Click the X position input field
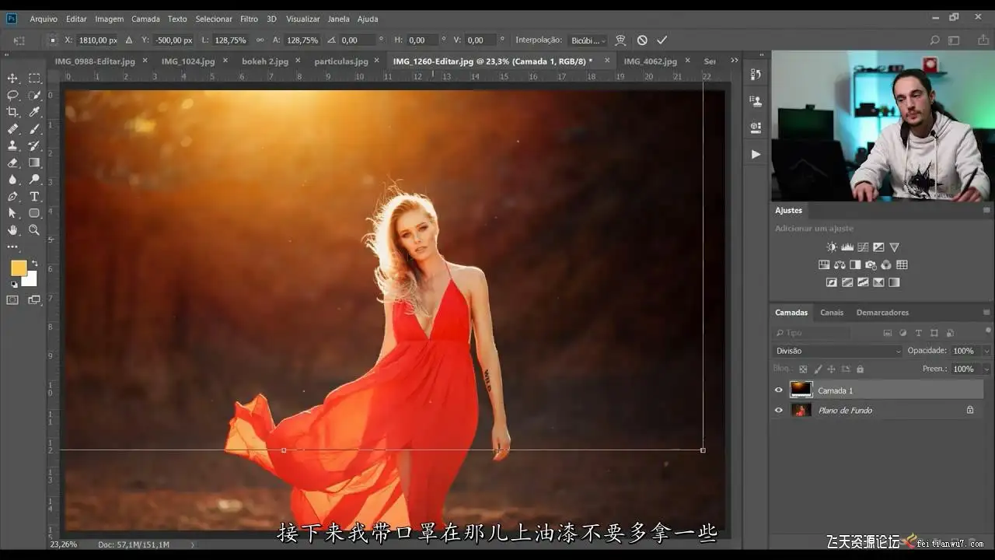The height and width of the screenshot is (560, 995). click(97, 40)
